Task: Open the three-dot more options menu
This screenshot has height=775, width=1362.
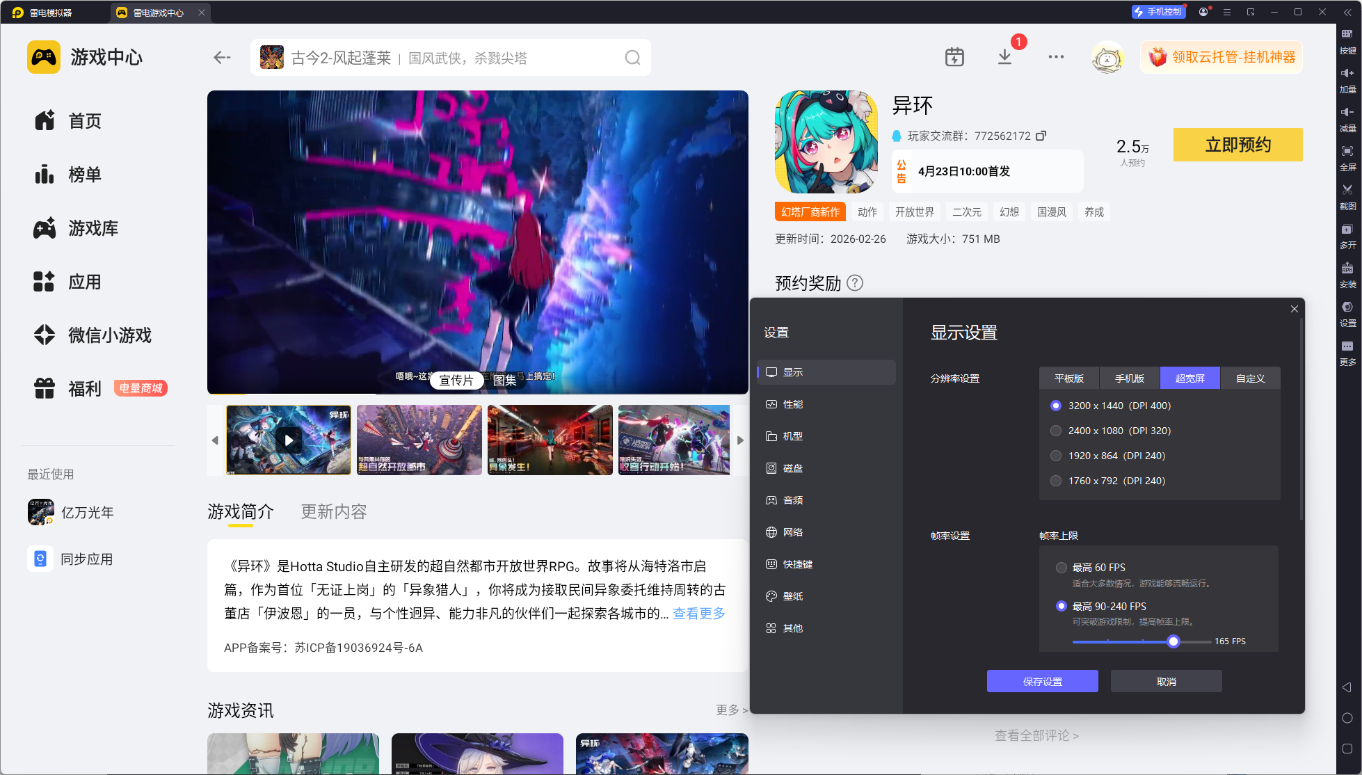Action: point(1056,57)
